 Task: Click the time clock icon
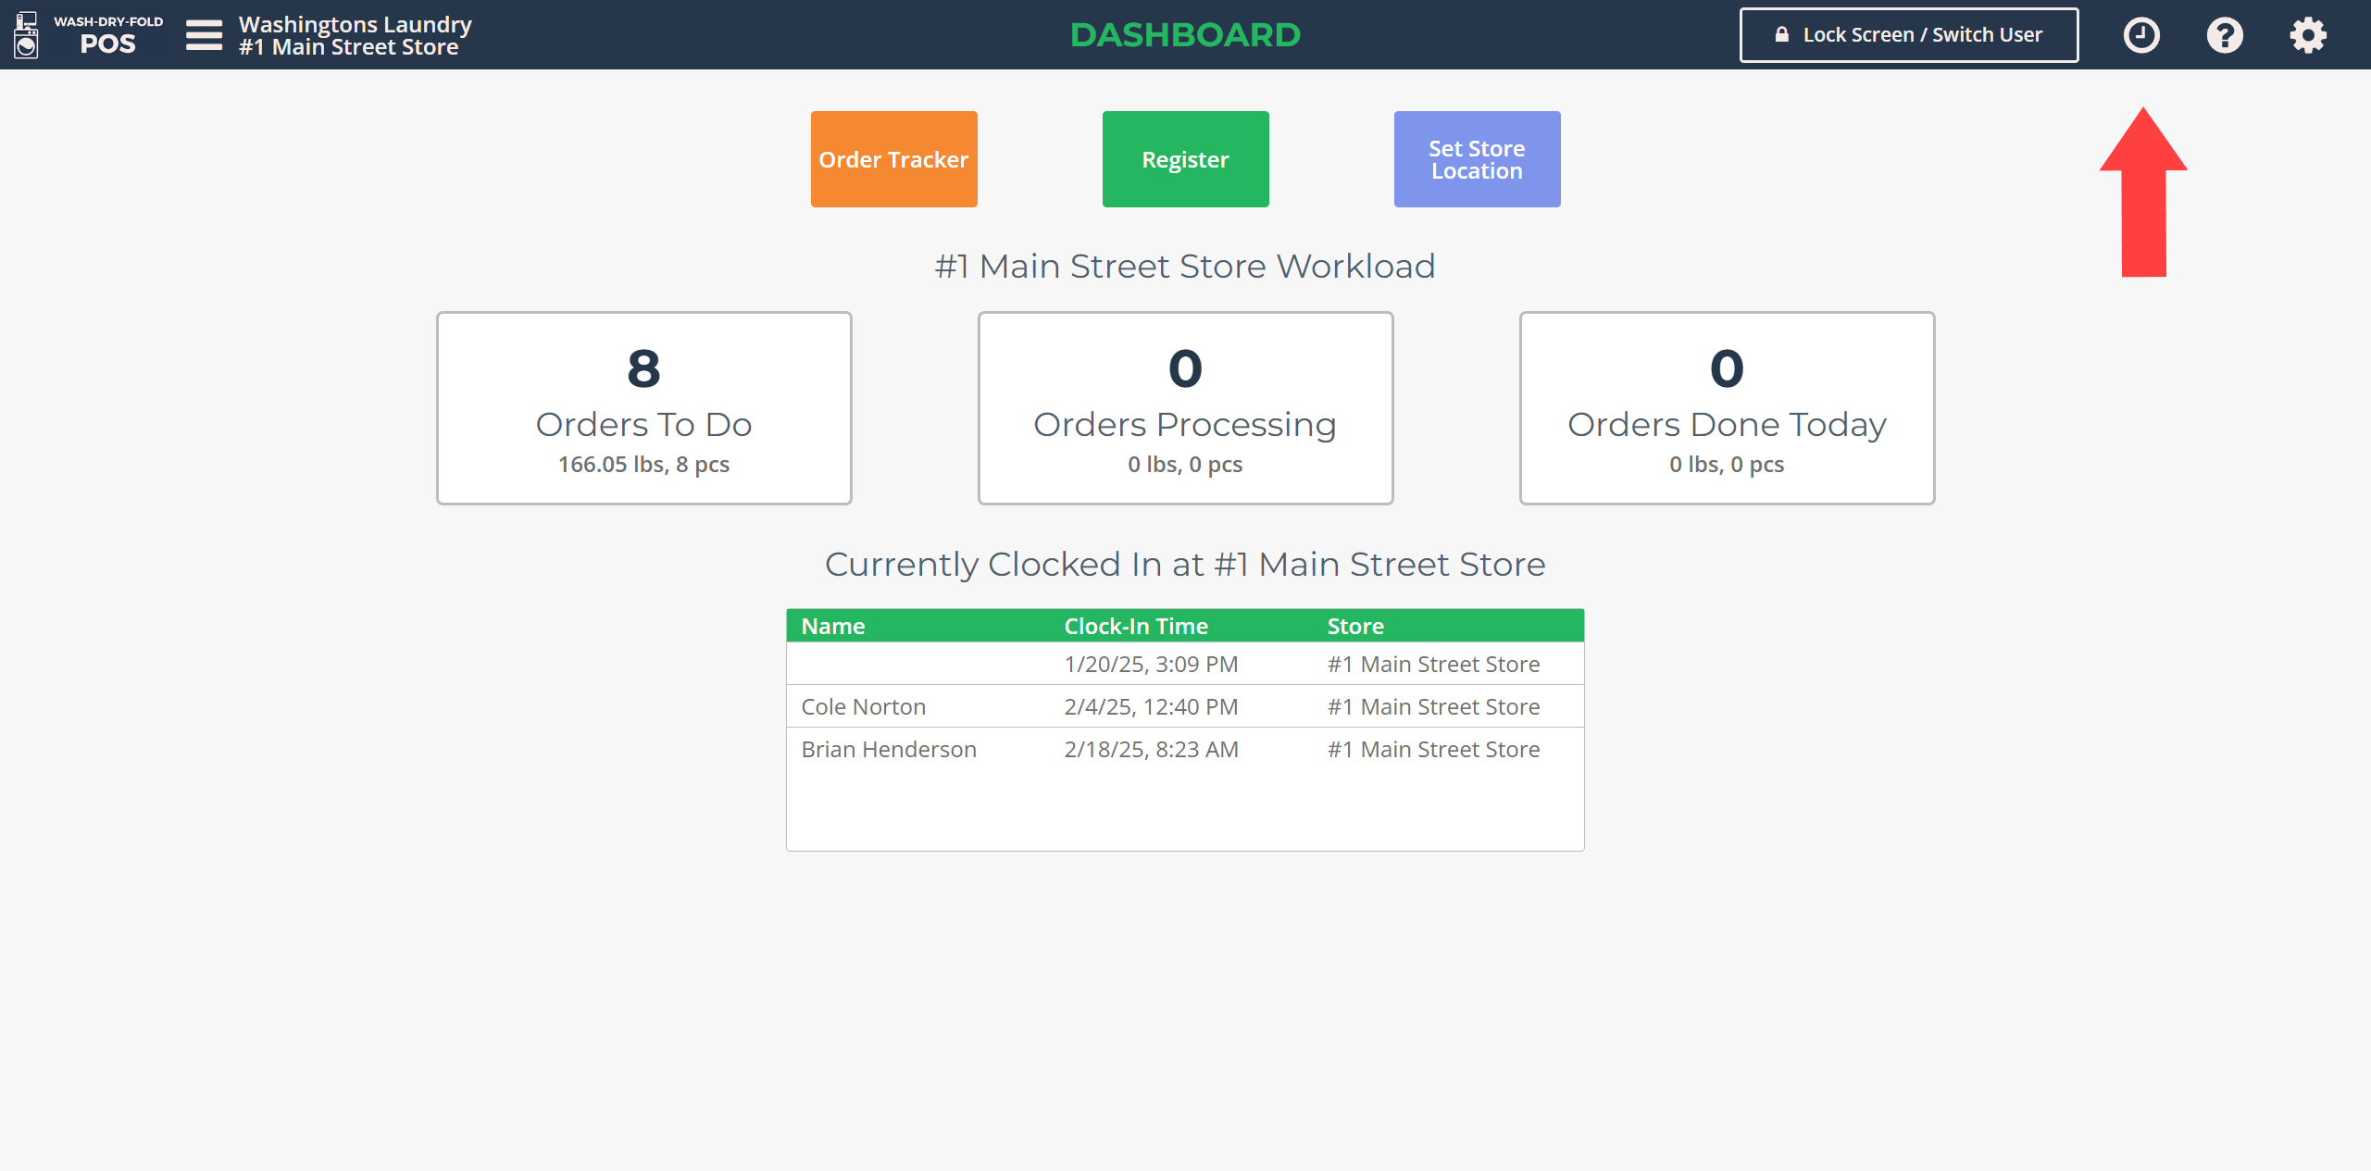(x=2140, y=35)
